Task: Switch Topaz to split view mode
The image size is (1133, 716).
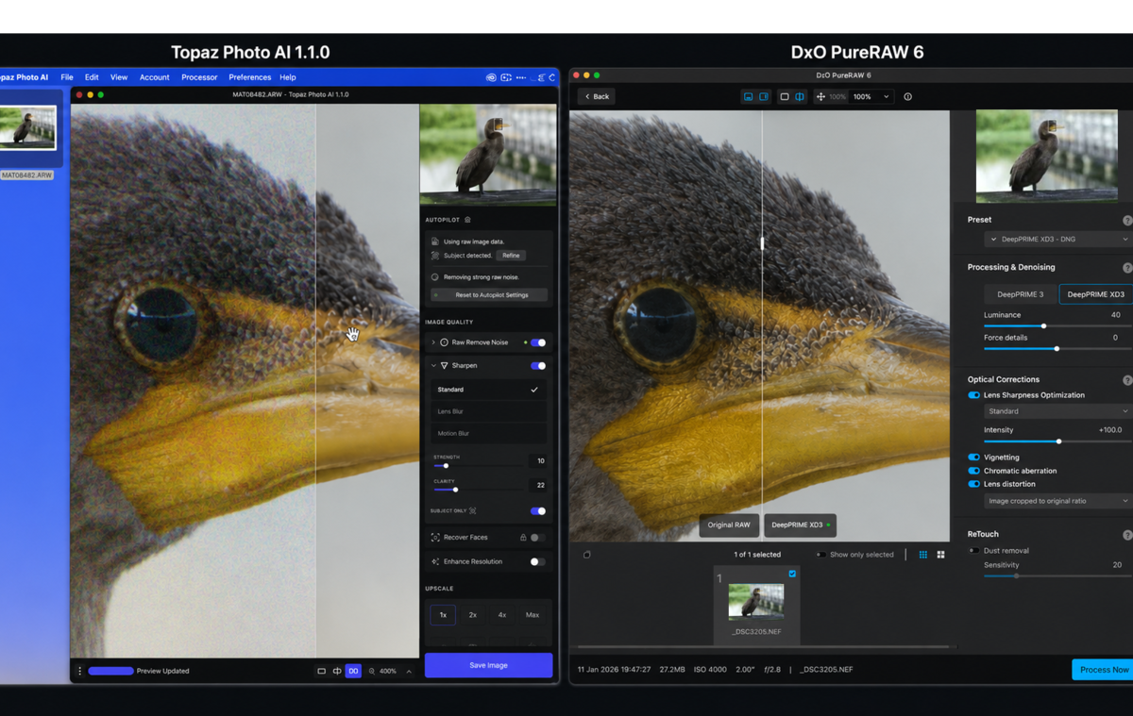Action: (x=337, y=672)
